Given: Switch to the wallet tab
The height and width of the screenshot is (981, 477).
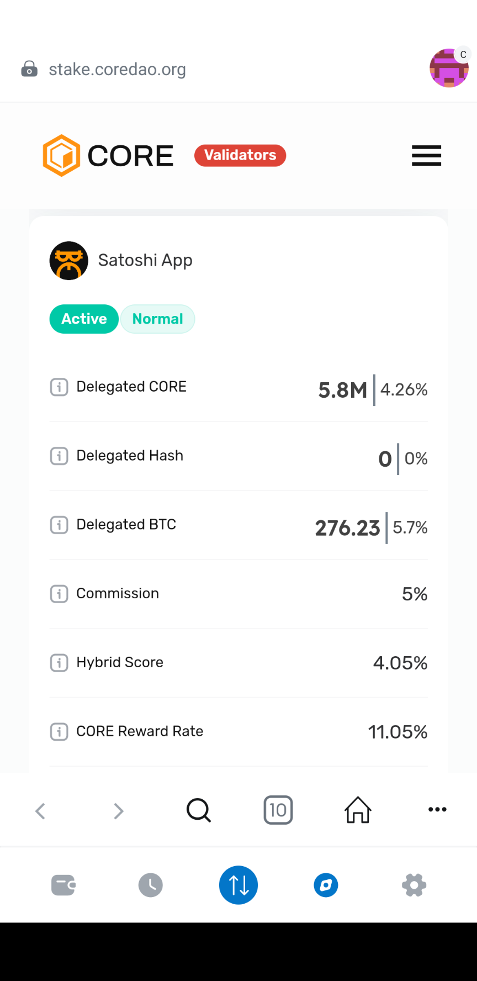Looking at the screenshot, I should (63, 885).
